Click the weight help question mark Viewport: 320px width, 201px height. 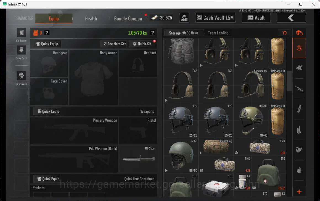(x=152, y=33)
